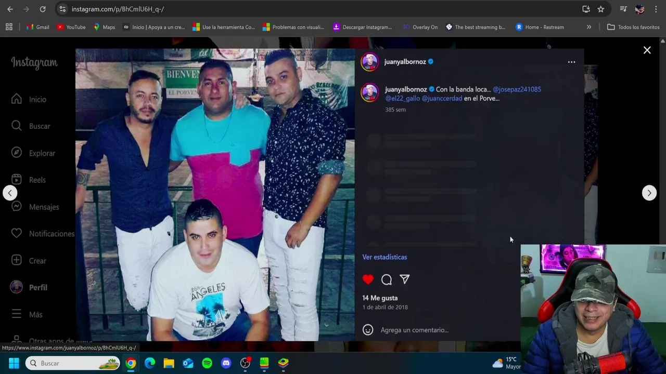Screen dimensions: 666x374
Task: Open Ver estadísticas link
Action: pos(385,257)
